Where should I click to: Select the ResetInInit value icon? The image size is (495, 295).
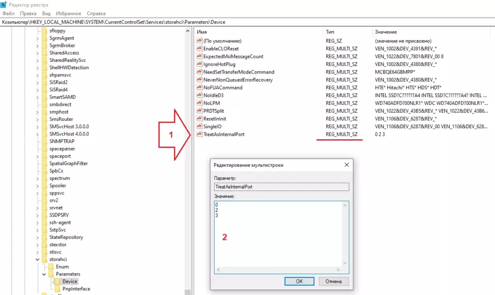[x=199, y=118]
